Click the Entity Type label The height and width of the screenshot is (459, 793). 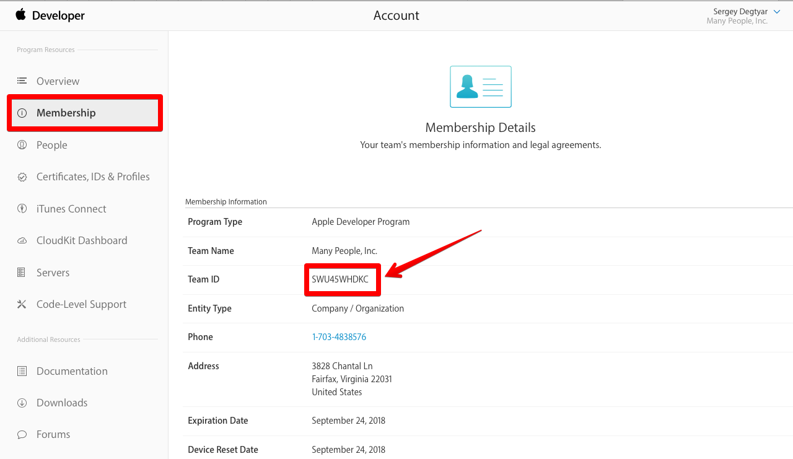pyautogui.click(x=209, y=308)
